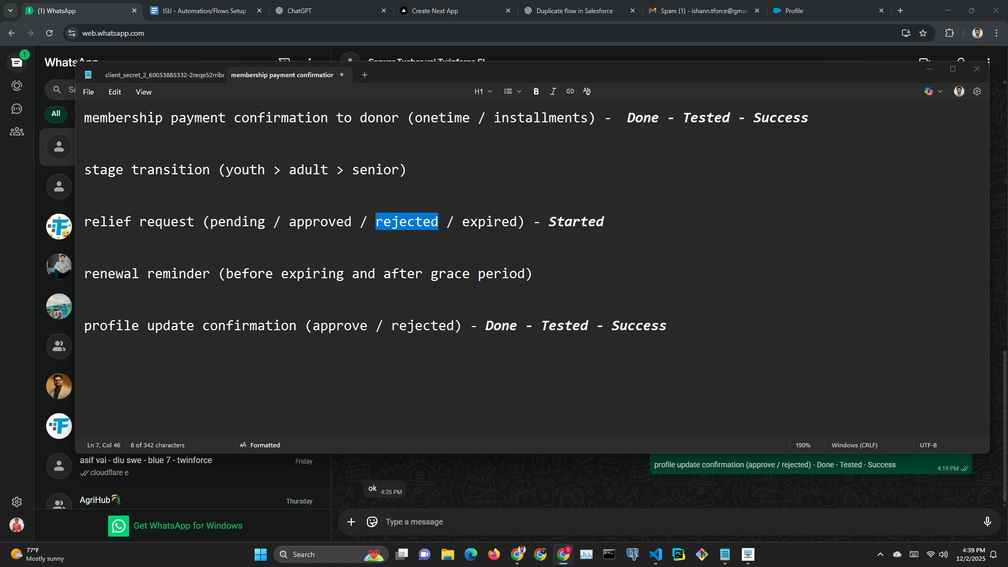Open the 190% zoom level indicator
The width and height of the screenshot is (1008, 567).
[803, 445]
